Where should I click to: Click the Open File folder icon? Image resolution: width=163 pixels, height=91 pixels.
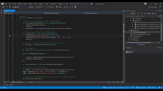(x=13, y=7)
